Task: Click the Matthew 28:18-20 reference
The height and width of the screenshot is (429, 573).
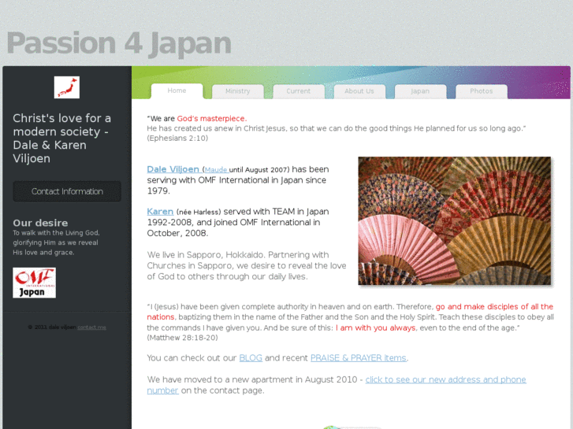Action: coord(182,338)
